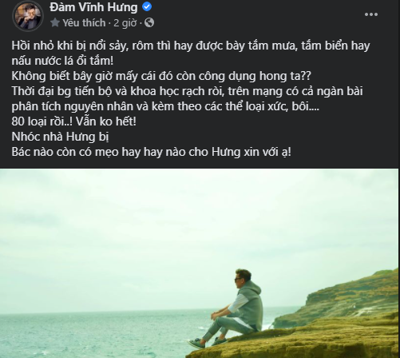The height and width of the screenshot is (358, 400).
Task: Click the line starting "Bác nào còn có mẹo"
Action: [x=151, y=152]
